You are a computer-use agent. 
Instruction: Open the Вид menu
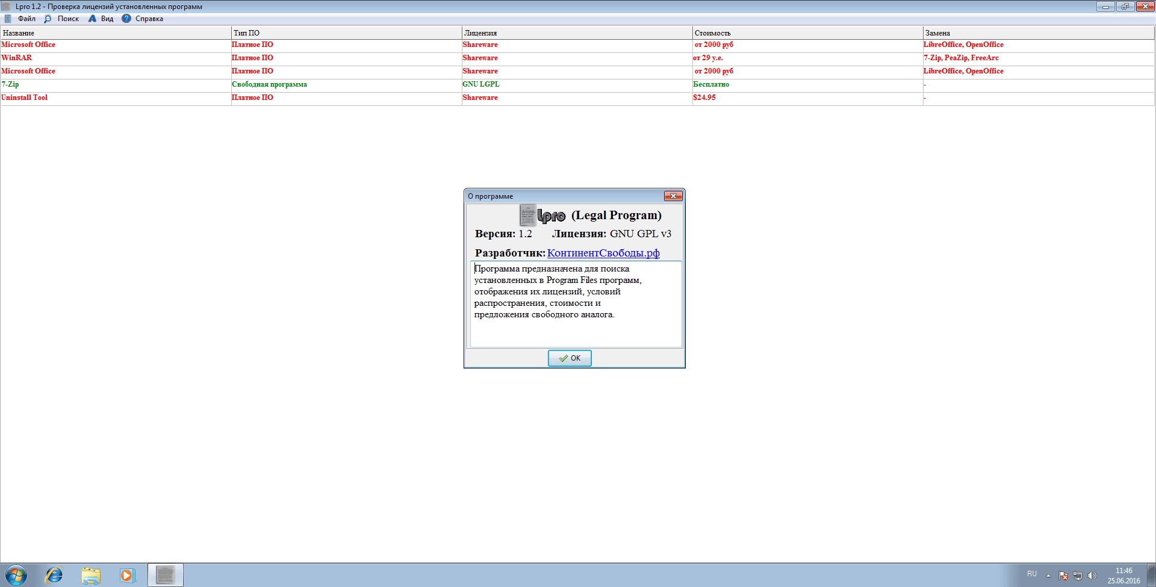click(x=107, y=19)
